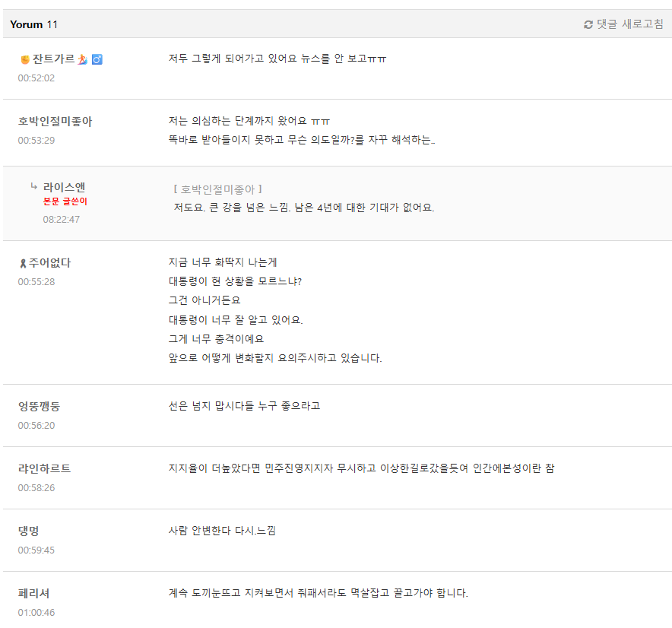
Task: Click line '대통령이 현 상황을 모르느냐?'
Action: pos(236,281)
